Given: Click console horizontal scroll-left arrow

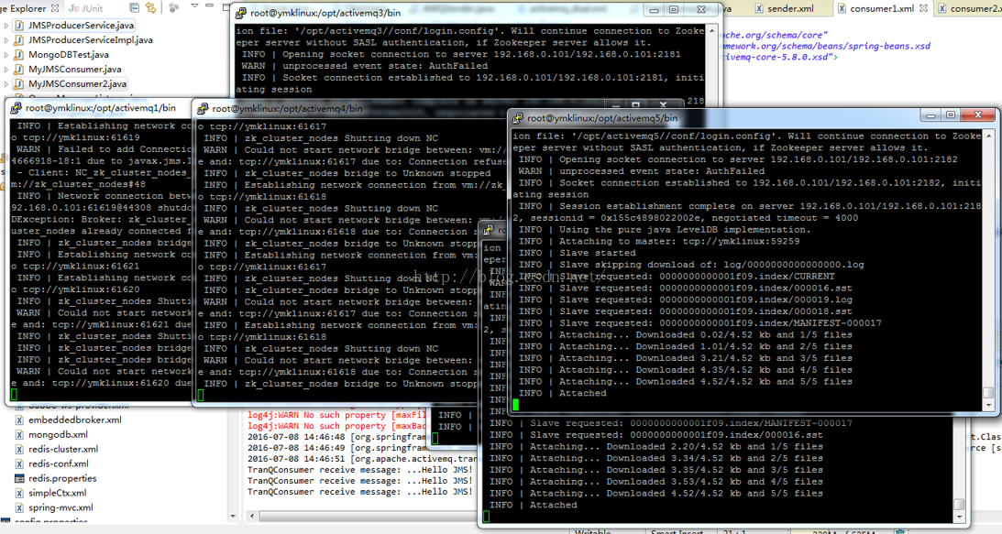Looking at the screenshot, I should point(253,516).
